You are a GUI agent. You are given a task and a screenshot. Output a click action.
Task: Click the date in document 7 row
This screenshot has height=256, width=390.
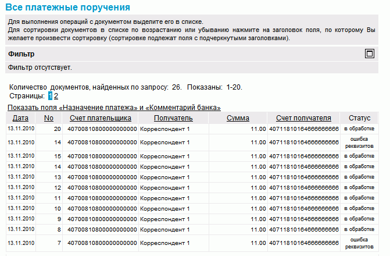point(21,243)
